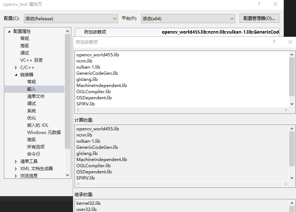
Task: Click vulkan-1.lib in the edit box
Action: [x=88, y=67]
